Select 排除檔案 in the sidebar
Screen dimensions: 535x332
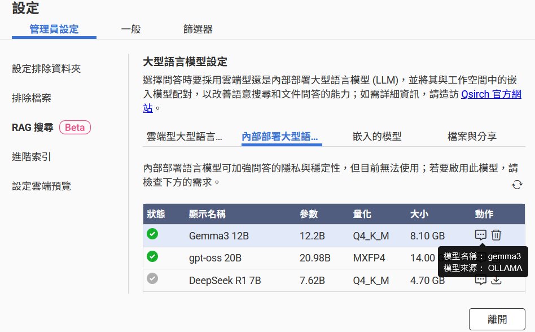pyautogui.click(x=32, y=98)
